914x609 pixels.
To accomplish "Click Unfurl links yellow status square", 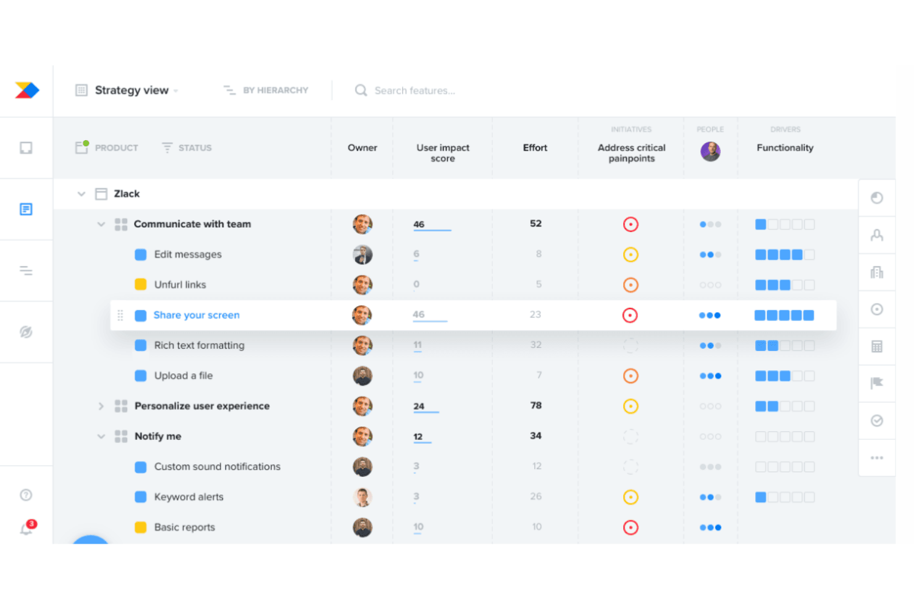I will 141,284.
